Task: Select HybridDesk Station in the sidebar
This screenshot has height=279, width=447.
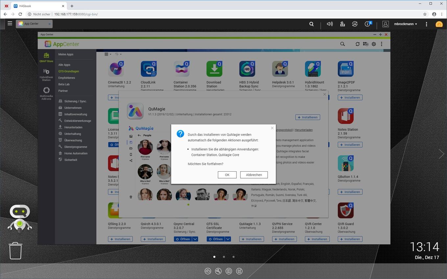Action: 46,75
